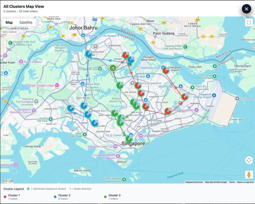Click the West Coast Park pin

point(84,135)
